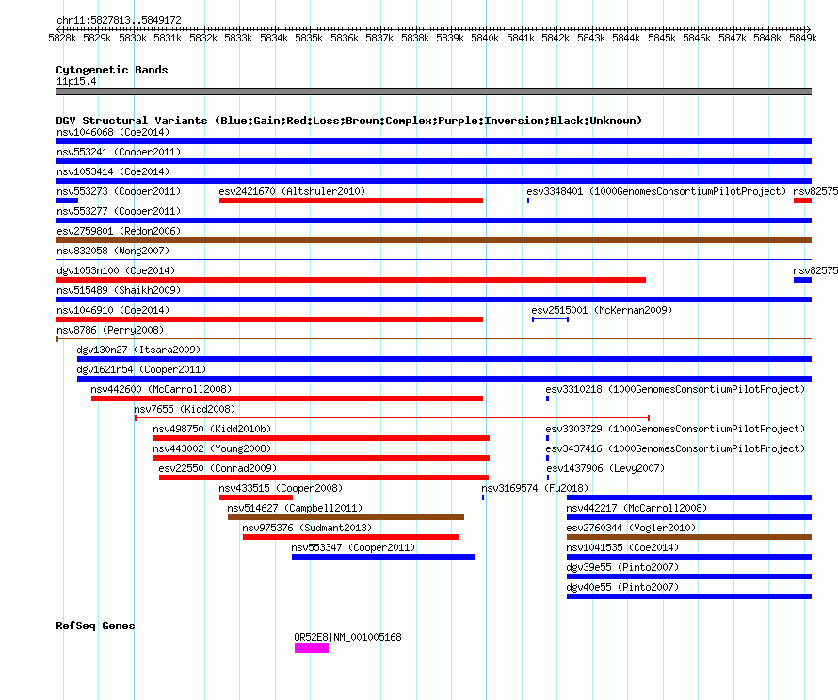This screenshot has width=838, height=700.
Task: Open the brown esv2759801 (Redon2006) complex bar
Action: pos(433,240)
